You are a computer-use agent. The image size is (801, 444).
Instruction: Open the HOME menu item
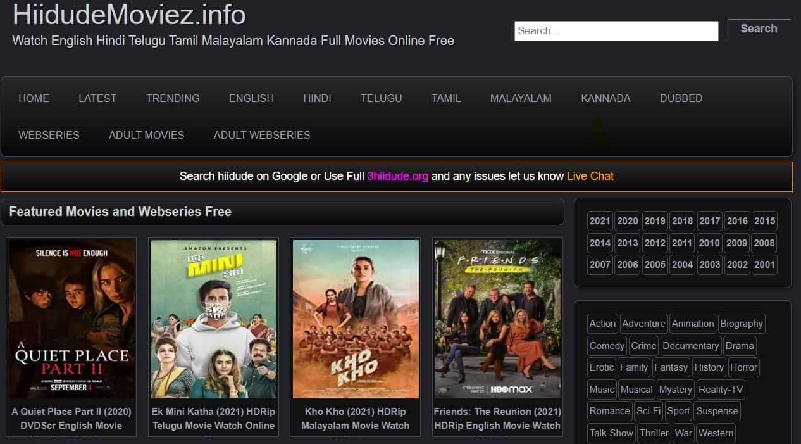point(34,98)
